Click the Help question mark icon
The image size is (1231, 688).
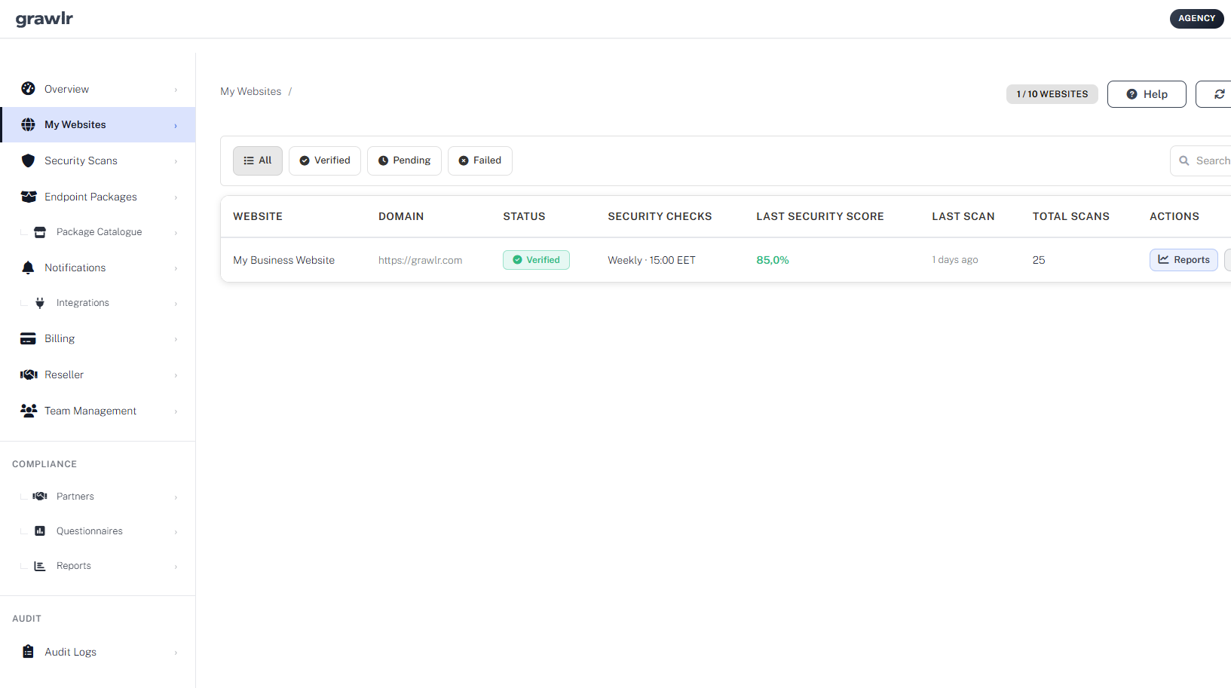coord(1131,94)
